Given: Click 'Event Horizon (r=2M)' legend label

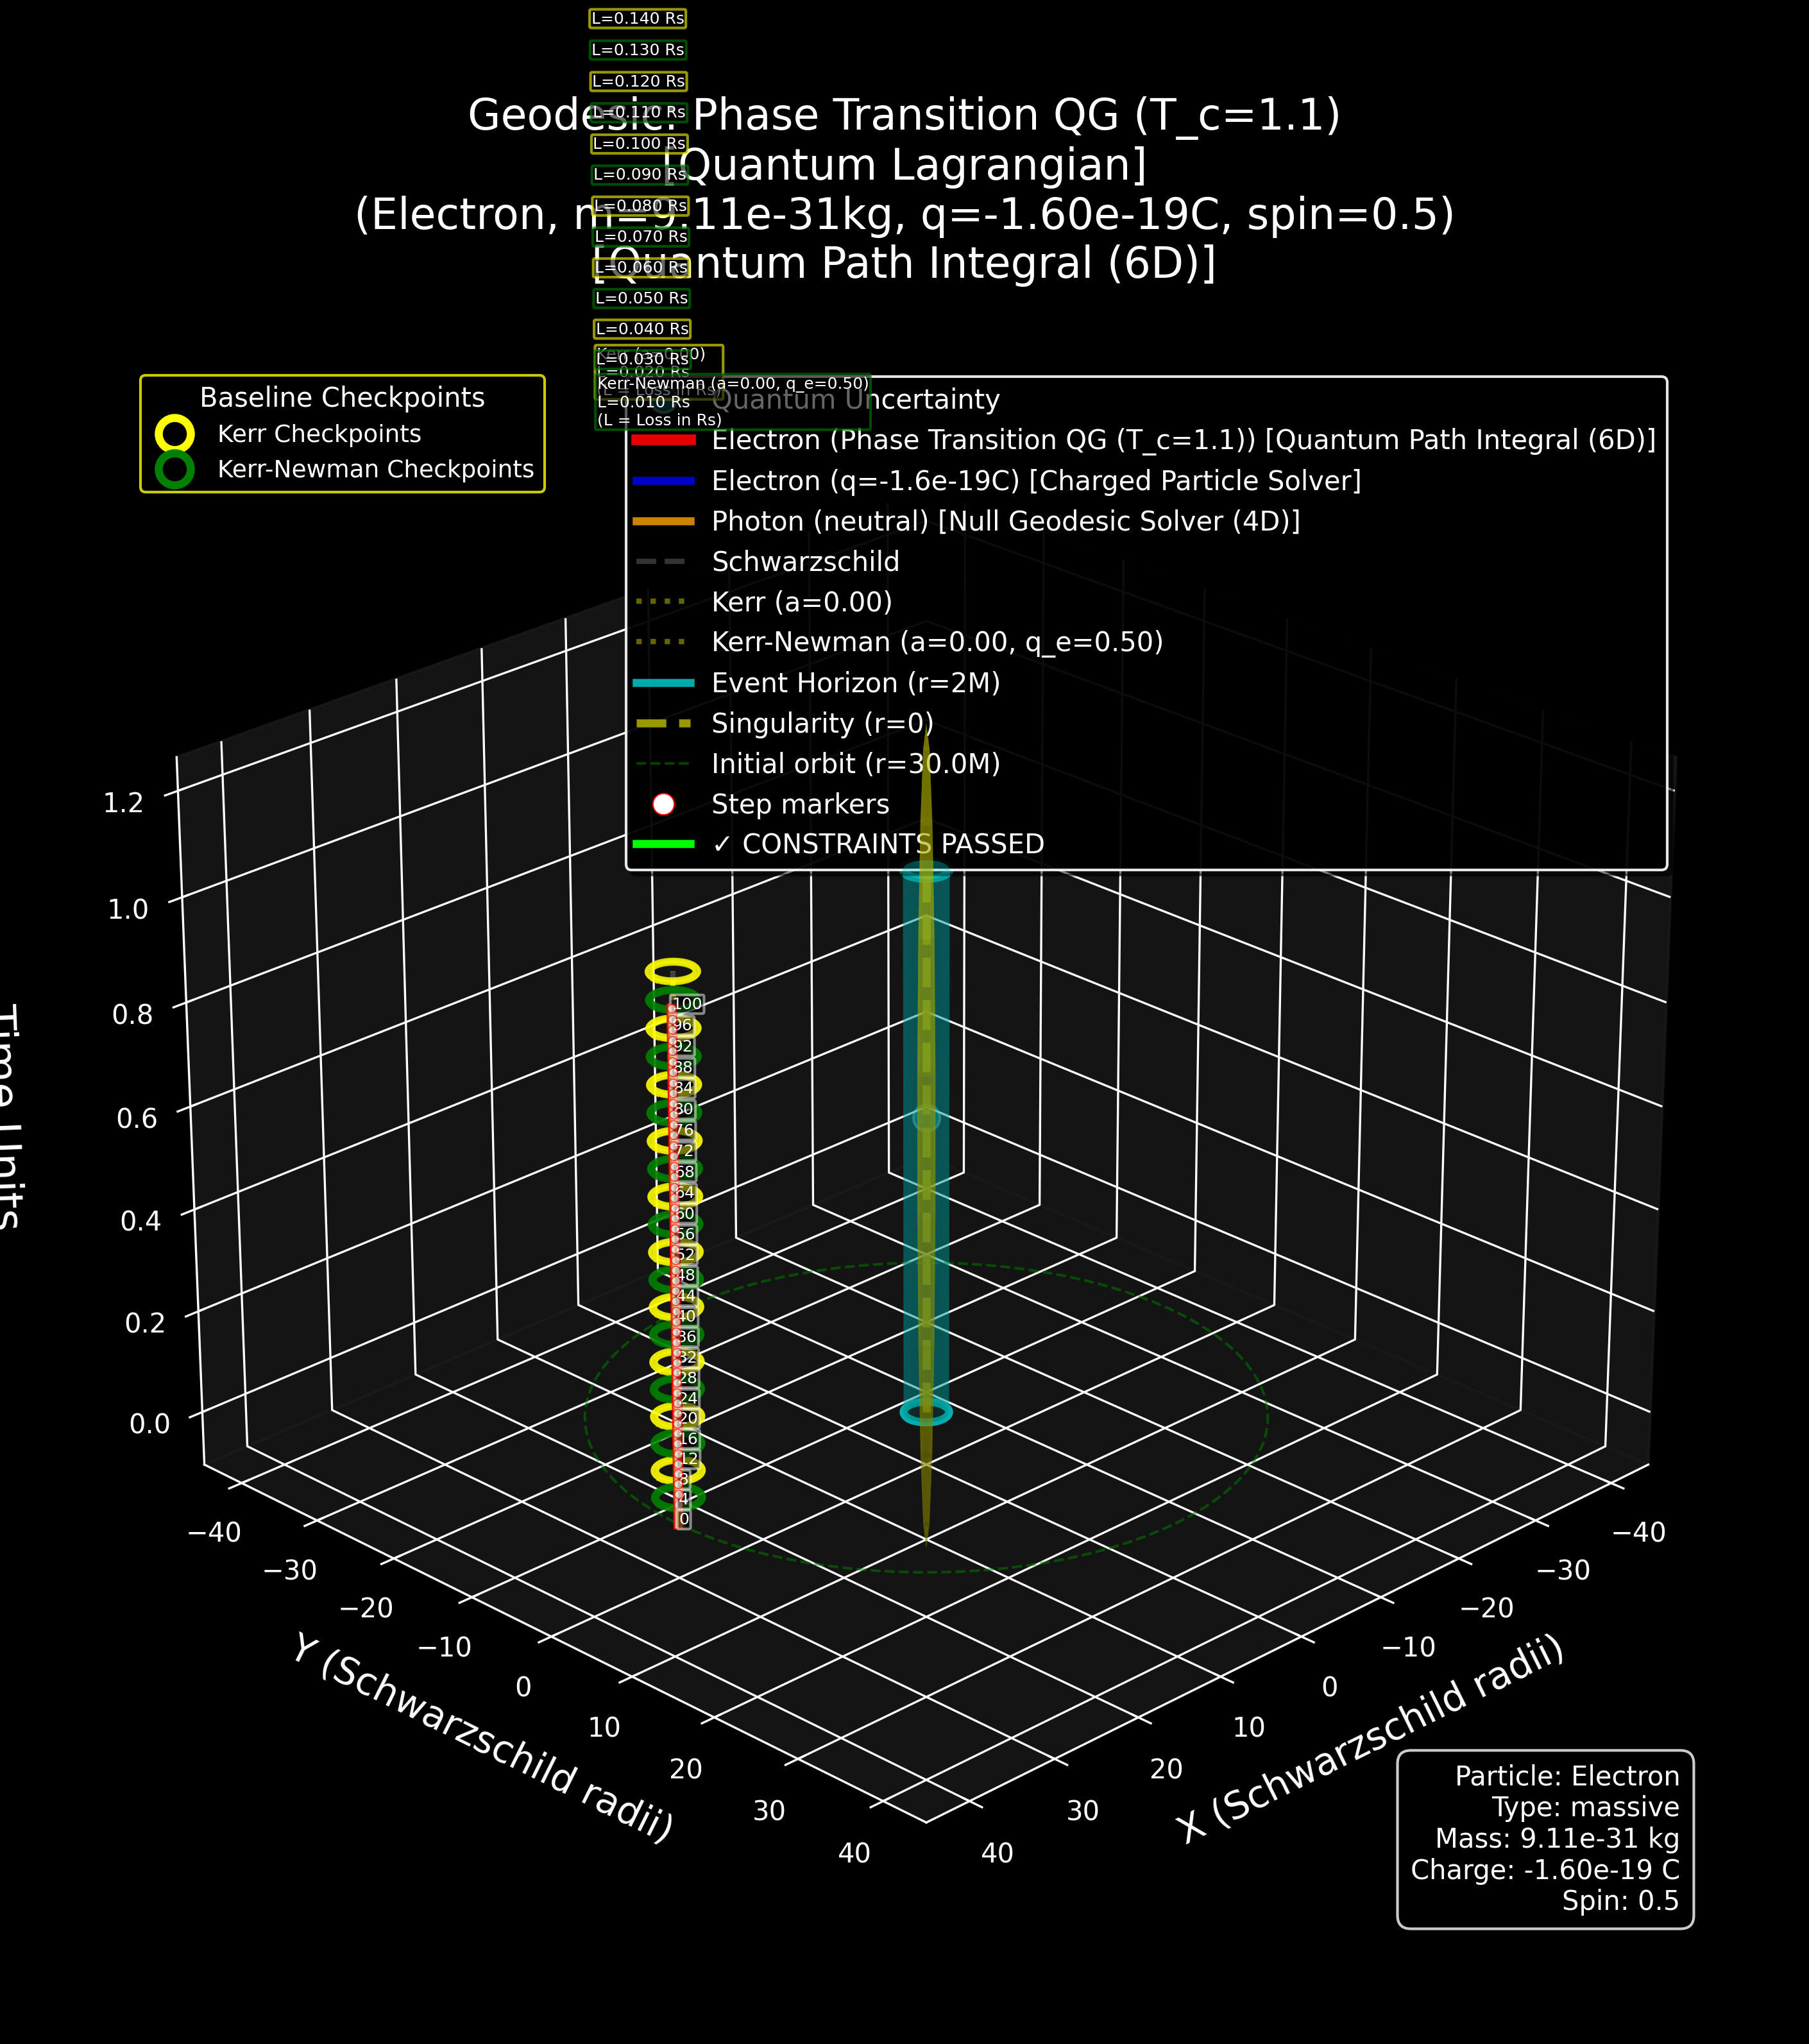Looking at the screenshot, I should [x=856, y=683].
